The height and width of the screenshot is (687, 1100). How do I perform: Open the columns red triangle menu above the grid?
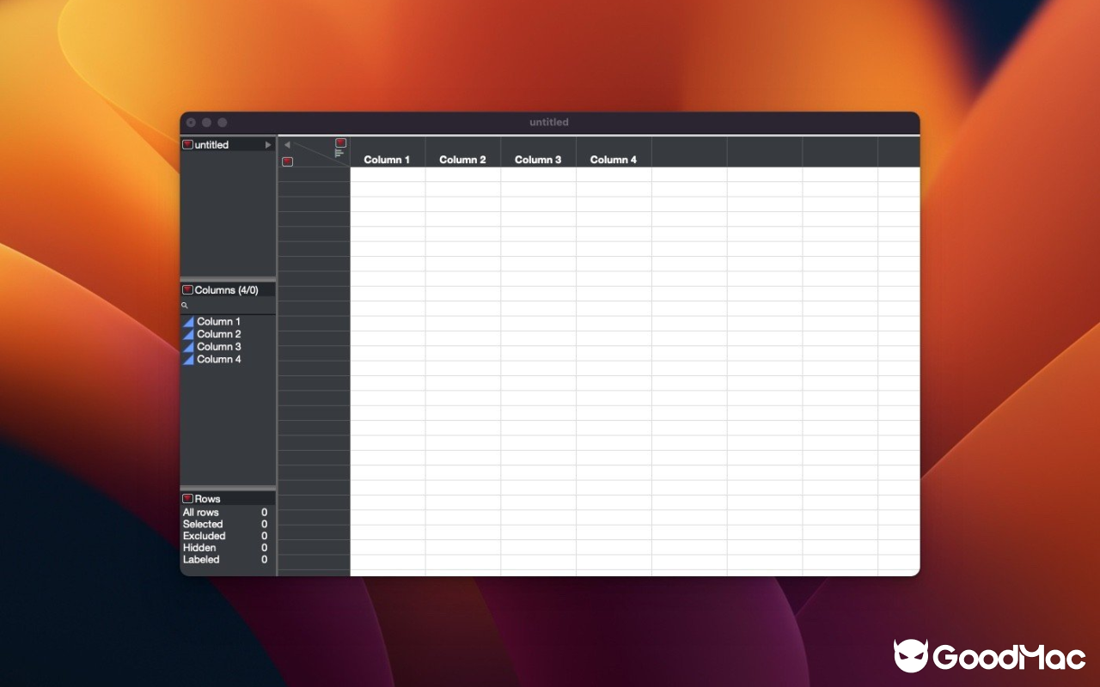tap(341, 143)
